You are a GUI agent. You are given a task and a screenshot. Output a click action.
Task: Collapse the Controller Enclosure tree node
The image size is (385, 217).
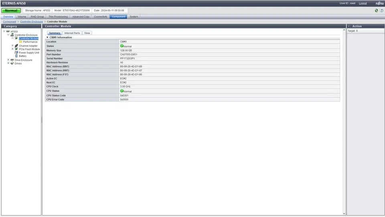click(x=8, y=35)
